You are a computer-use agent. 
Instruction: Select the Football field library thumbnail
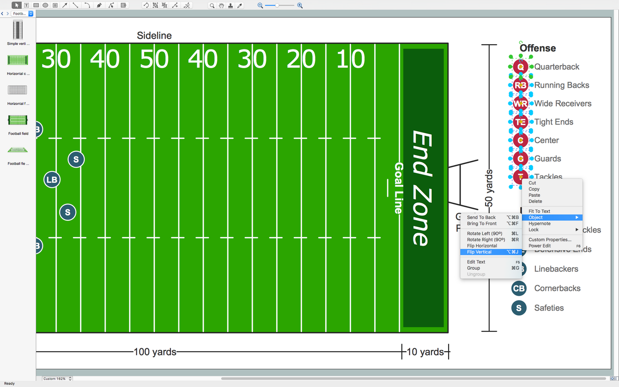[18, 120]
